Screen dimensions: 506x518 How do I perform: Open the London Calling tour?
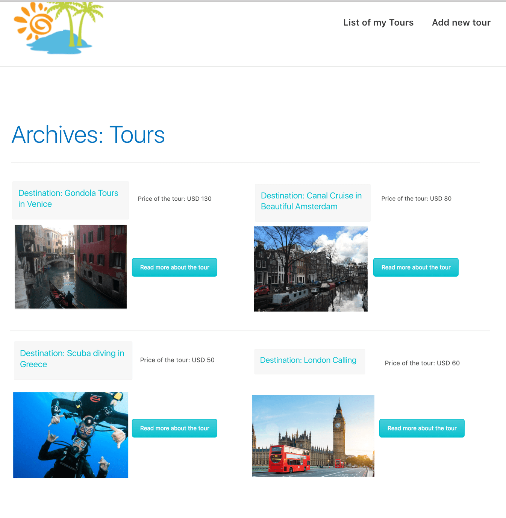(x=308, y=360)
